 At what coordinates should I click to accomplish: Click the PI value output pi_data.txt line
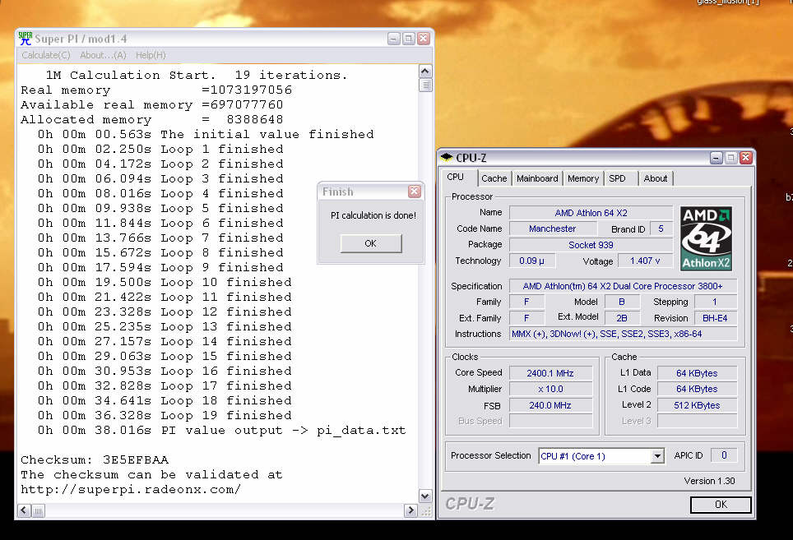coord(221,431)
